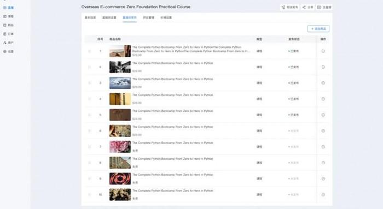Viewport: 383px width, 209px height.
Task: Click the circle remove icon in row 4
Action: click(323, 99)
